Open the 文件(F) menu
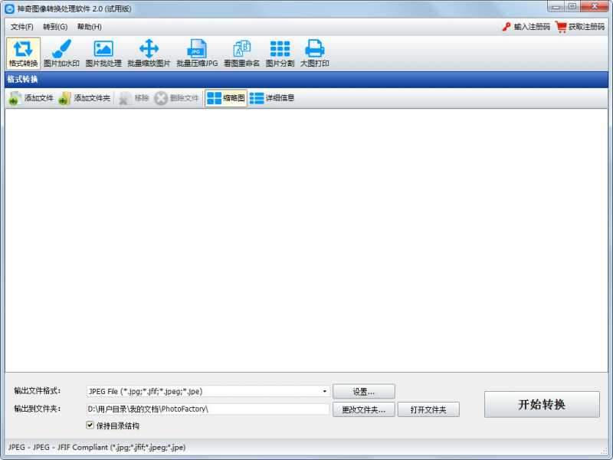This screenshot has width=613, height=460. tap(22, 27)
